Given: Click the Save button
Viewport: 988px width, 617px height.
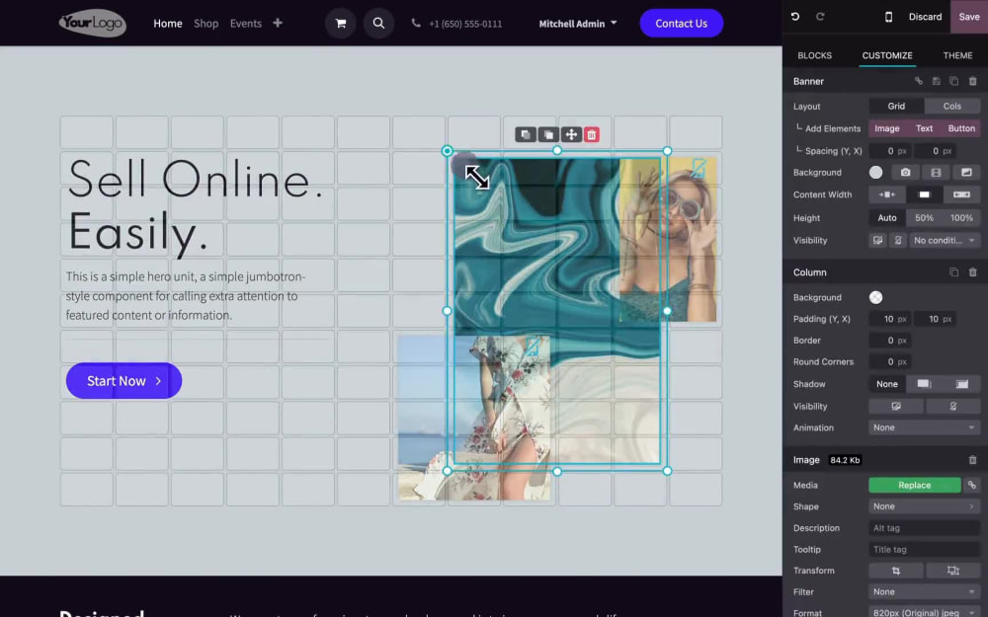Looking at the screenshot, I should click(969, 17).
